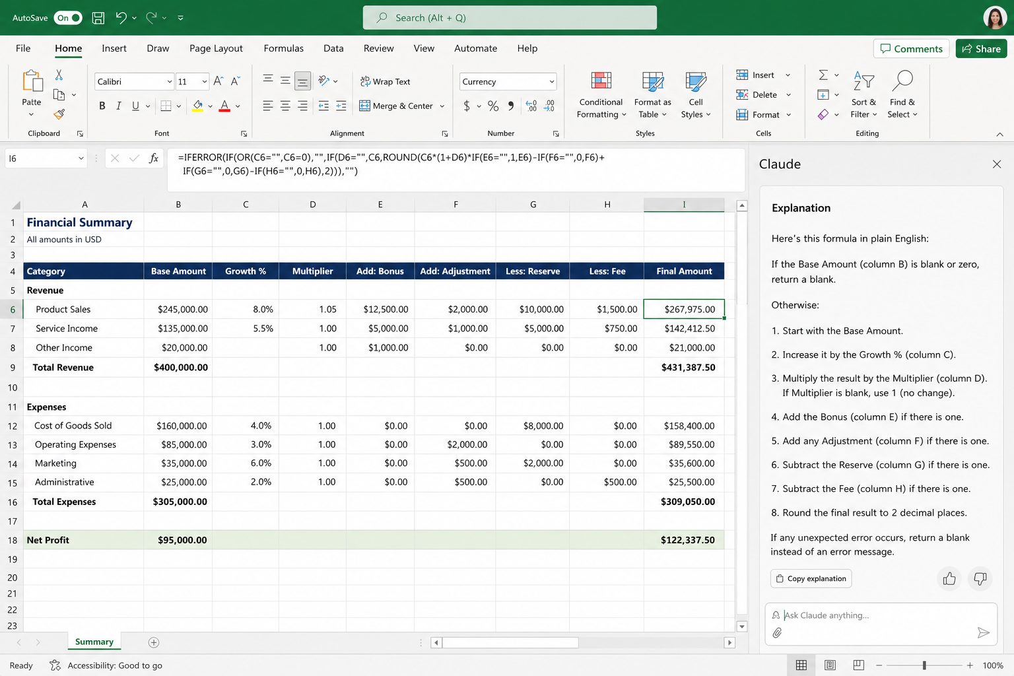Click thumbs up on Claude explanation
This screenshot has height=676, width=1014.
click(949, 579)
